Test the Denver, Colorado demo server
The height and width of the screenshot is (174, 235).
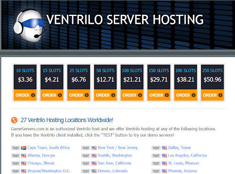click(86, 171)
